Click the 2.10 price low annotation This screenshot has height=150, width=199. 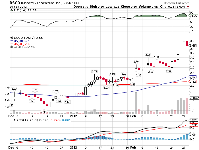pos(115,85)
